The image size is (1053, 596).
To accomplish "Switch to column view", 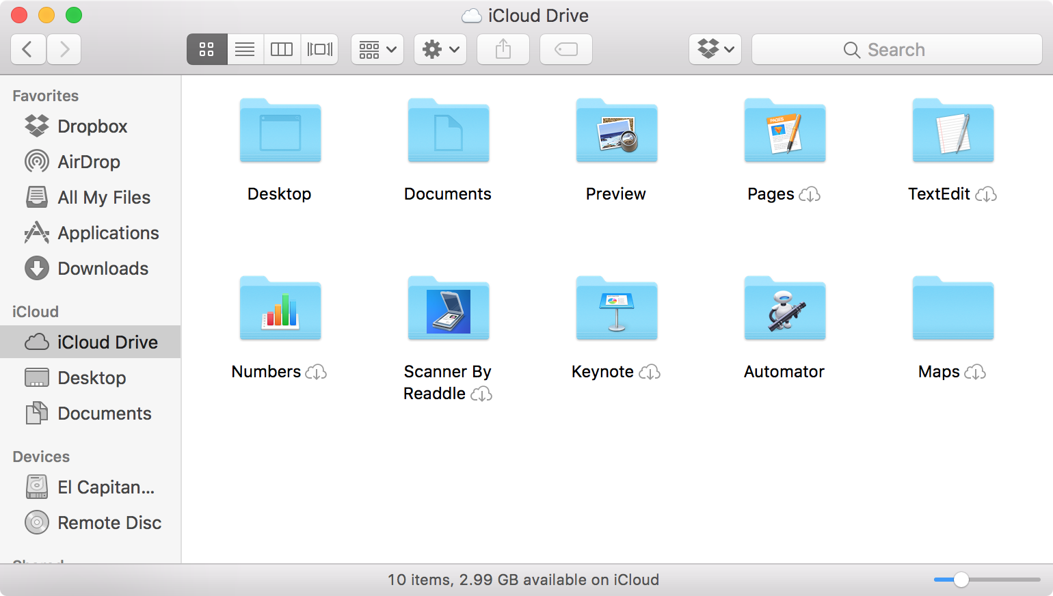I will tap(282, 49).
